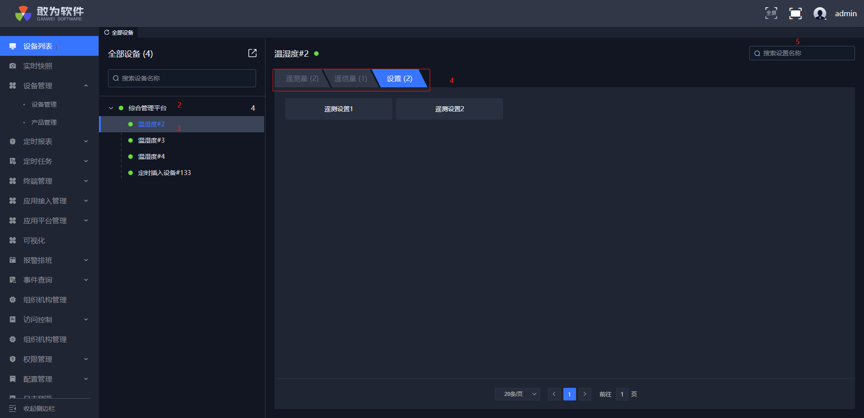Go to the next page arrow

585,394
